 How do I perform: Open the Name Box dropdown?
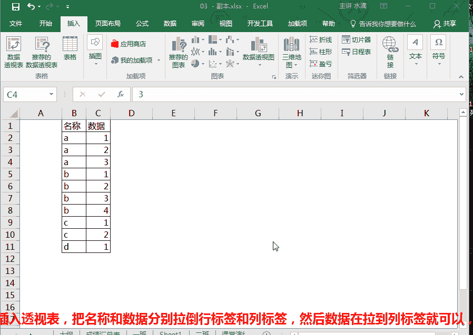coord(50,94)
